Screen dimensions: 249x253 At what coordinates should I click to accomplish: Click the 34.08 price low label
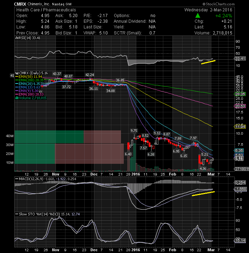pyautogui.click(x=111, y=91)
